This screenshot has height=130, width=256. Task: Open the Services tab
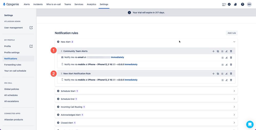79,4
